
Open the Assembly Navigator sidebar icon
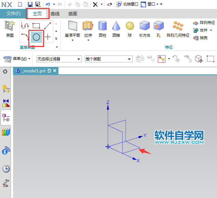pos(6,88)
